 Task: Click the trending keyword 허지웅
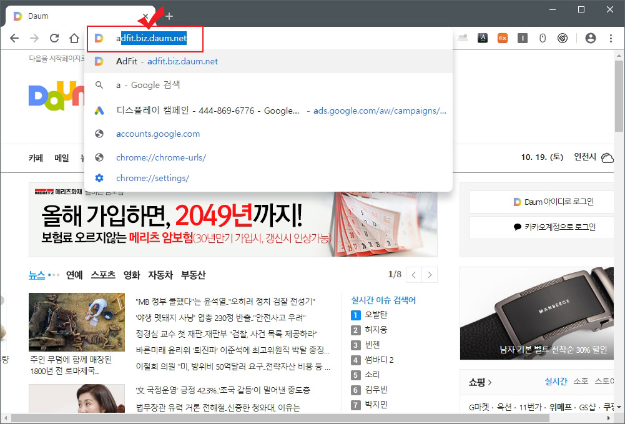(376, 330)
